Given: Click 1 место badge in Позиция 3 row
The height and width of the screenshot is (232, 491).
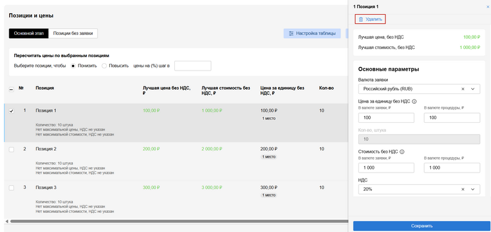Looking at the screenshot, I should click(269, 195).
